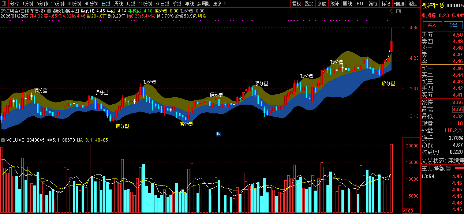Click the 买三 price 4.43
Image resolution: width=464 pixels, height=214 pixels.
coord(457,82)
